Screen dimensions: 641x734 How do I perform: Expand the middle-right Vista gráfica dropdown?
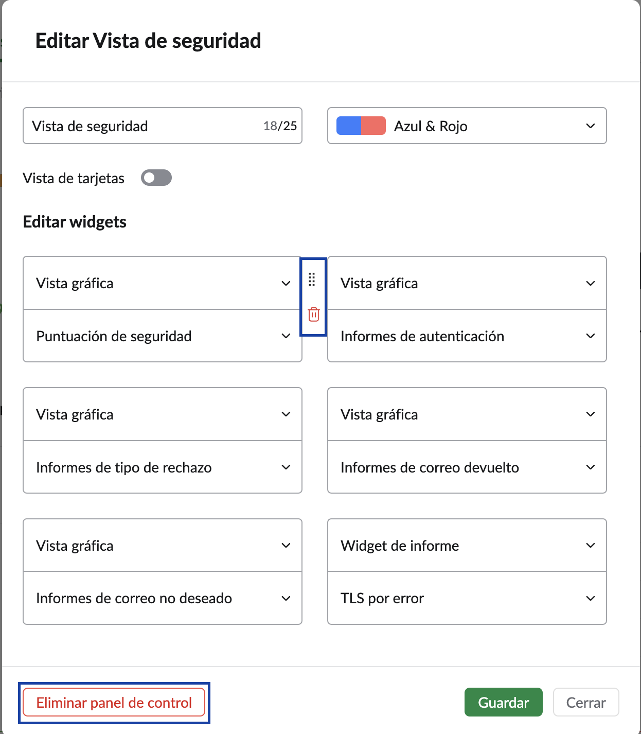pos(591,414)
